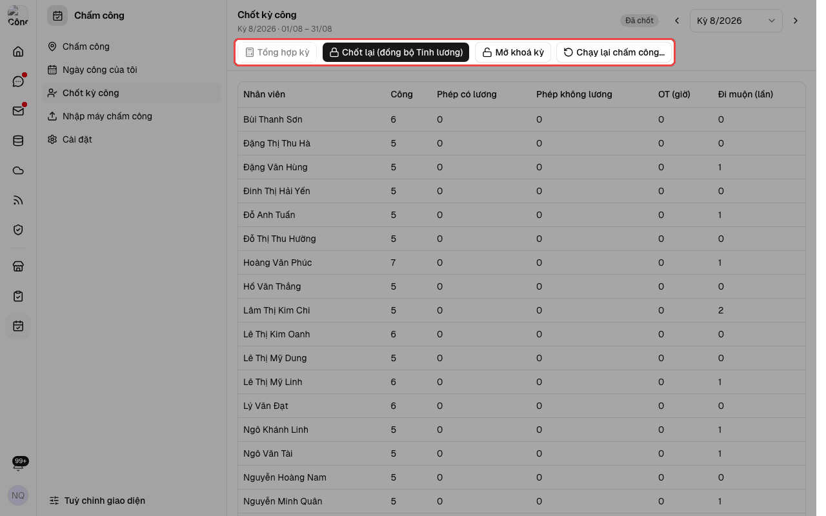Open Tuỳ chỉnh giao diện settings
The height and width of the screenshot is (516, 826).
tap(97, 501)
